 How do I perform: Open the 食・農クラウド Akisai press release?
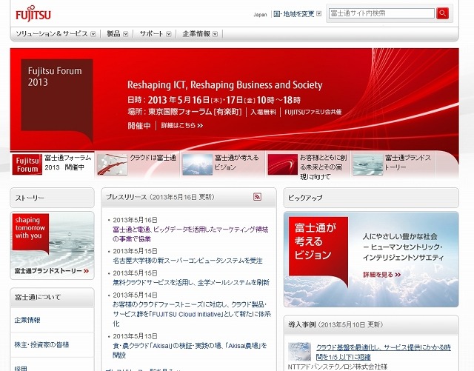(190, 350)
